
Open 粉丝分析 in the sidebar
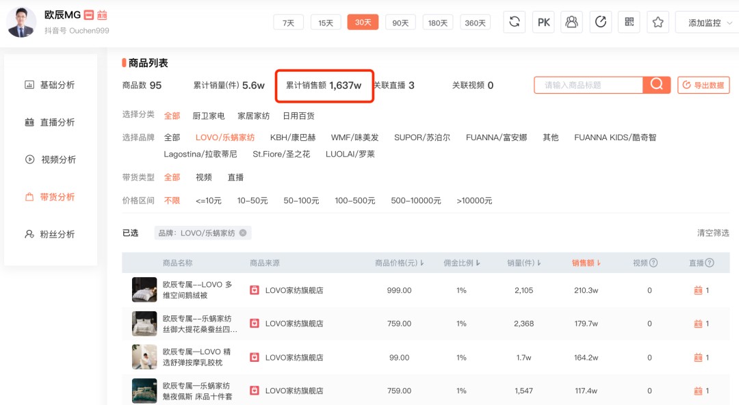coord(50,234)
